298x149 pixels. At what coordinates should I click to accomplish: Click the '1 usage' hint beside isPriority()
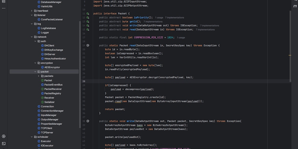pos(159,18)
